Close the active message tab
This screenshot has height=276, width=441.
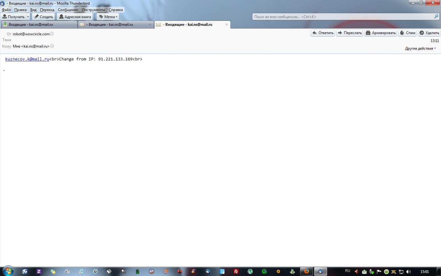[x=227, y=25]
